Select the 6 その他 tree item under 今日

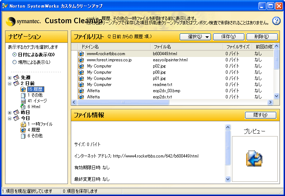[x=35, y=136]
